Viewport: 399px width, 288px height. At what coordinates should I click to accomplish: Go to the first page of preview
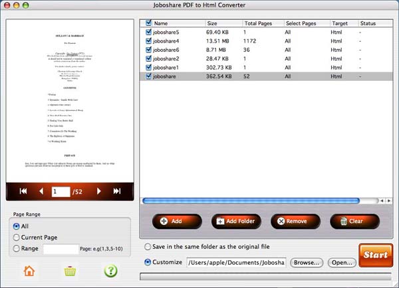click(x=23, y=191)
